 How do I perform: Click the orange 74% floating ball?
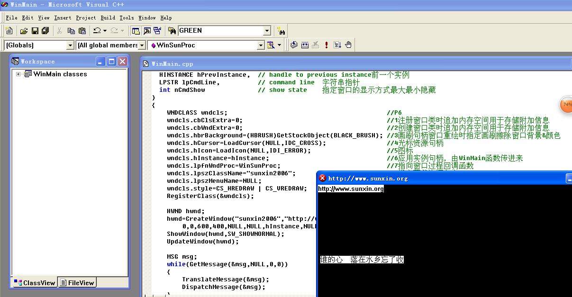[566, 105]
